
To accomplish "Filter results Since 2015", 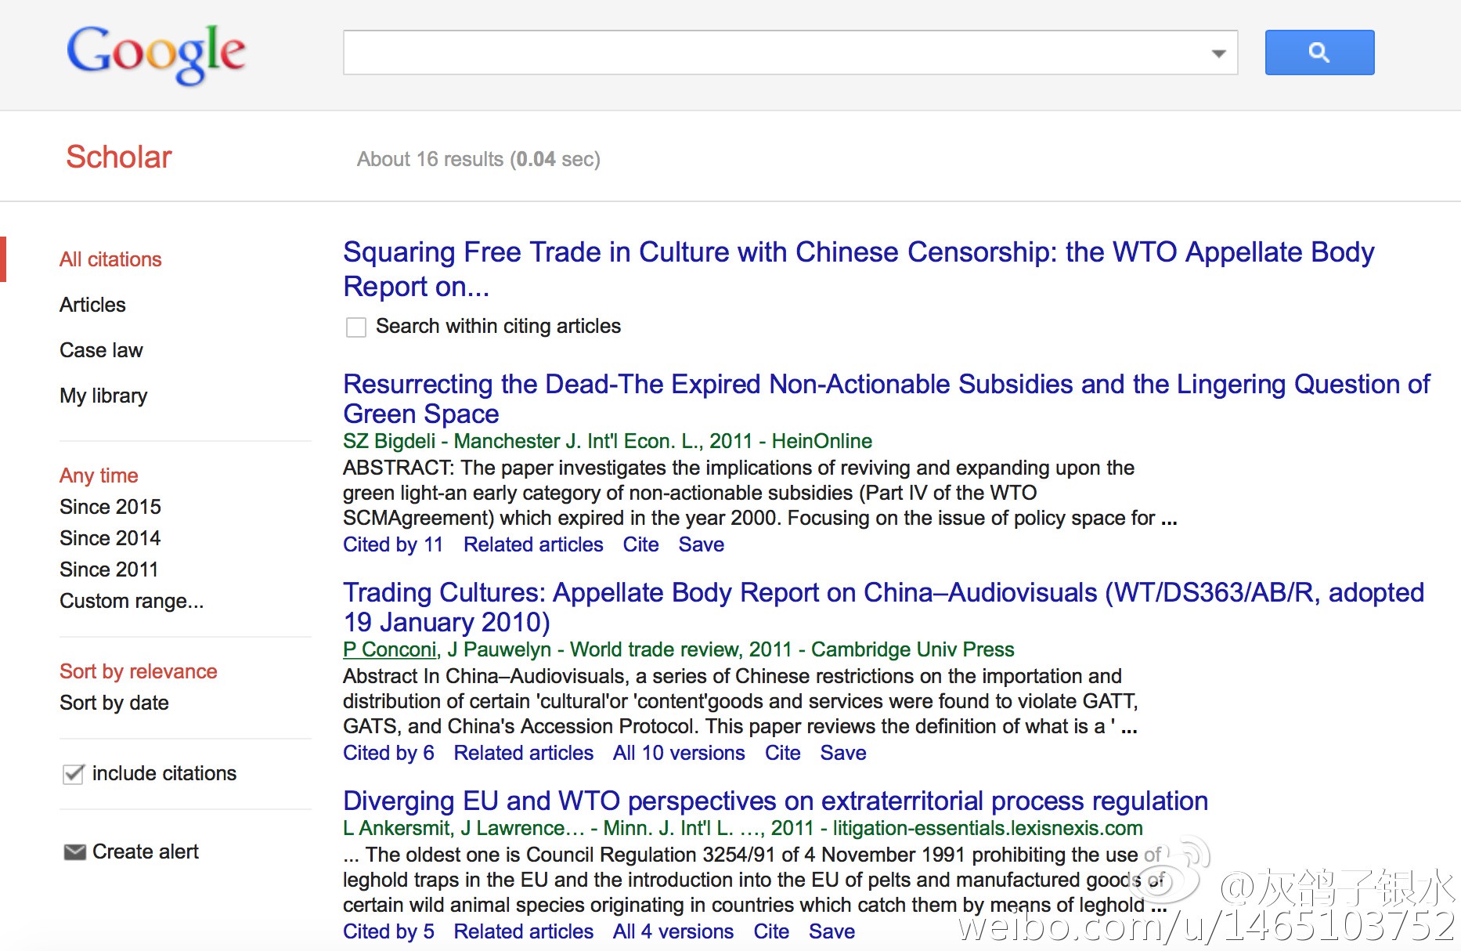I will coord(110,507).
